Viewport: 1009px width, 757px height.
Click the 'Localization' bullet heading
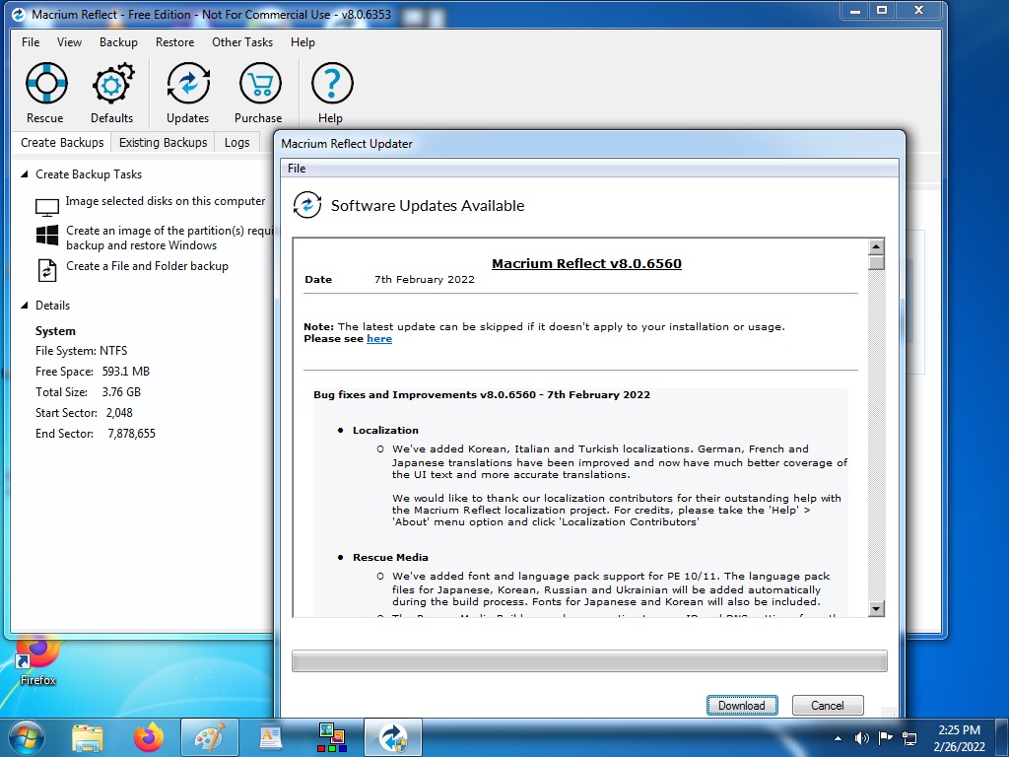click(x=385, y=430)
